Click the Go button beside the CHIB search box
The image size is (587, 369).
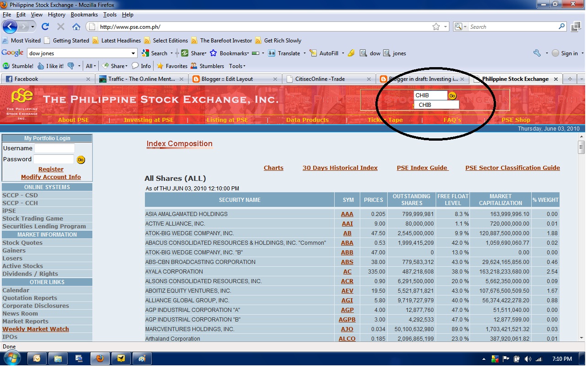(x=452, y=95)
